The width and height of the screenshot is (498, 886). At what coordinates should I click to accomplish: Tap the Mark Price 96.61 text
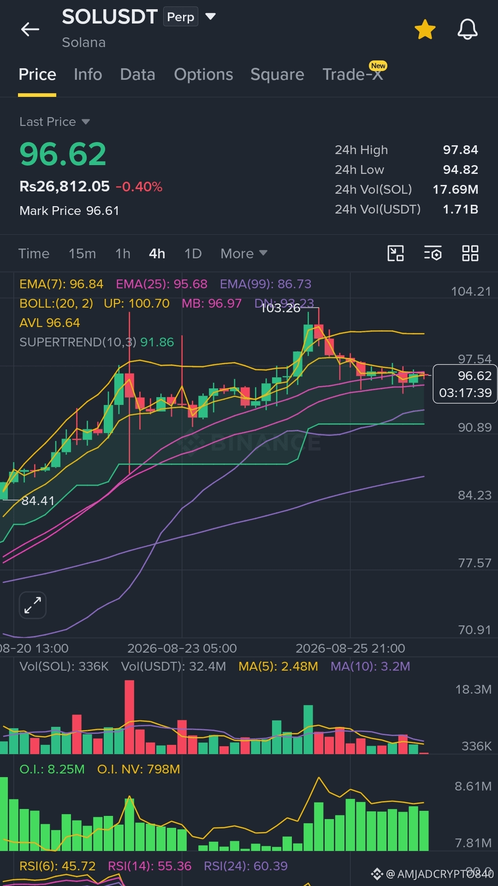69,211
